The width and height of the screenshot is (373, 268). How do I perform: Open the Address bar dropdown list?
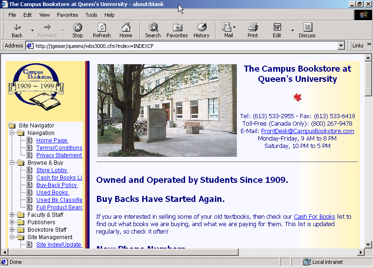pyautogui.click(x=341, y=46)
